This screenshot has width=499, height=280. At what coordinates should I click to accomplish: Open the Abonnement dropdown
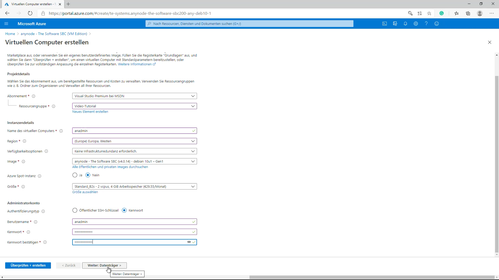coord(135,96)
